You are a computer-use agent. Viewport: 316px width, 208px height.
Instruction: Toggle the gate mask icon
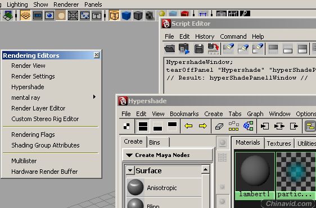pos(61,15)
